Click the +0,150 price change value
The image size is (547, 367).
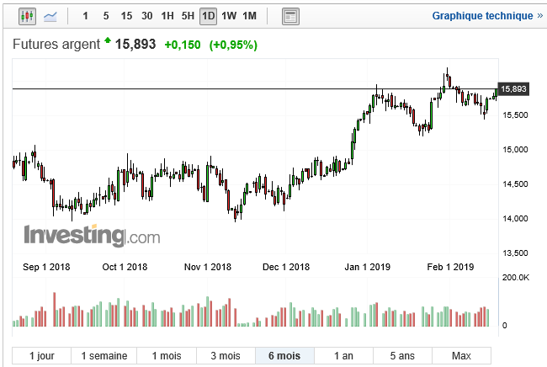pos(183,45)
